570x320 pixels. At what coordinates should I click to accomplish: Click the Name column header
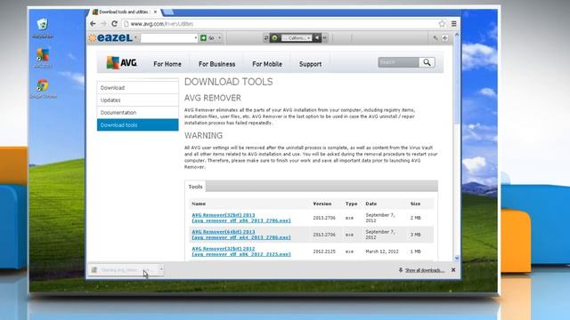[x=199, y=204]
